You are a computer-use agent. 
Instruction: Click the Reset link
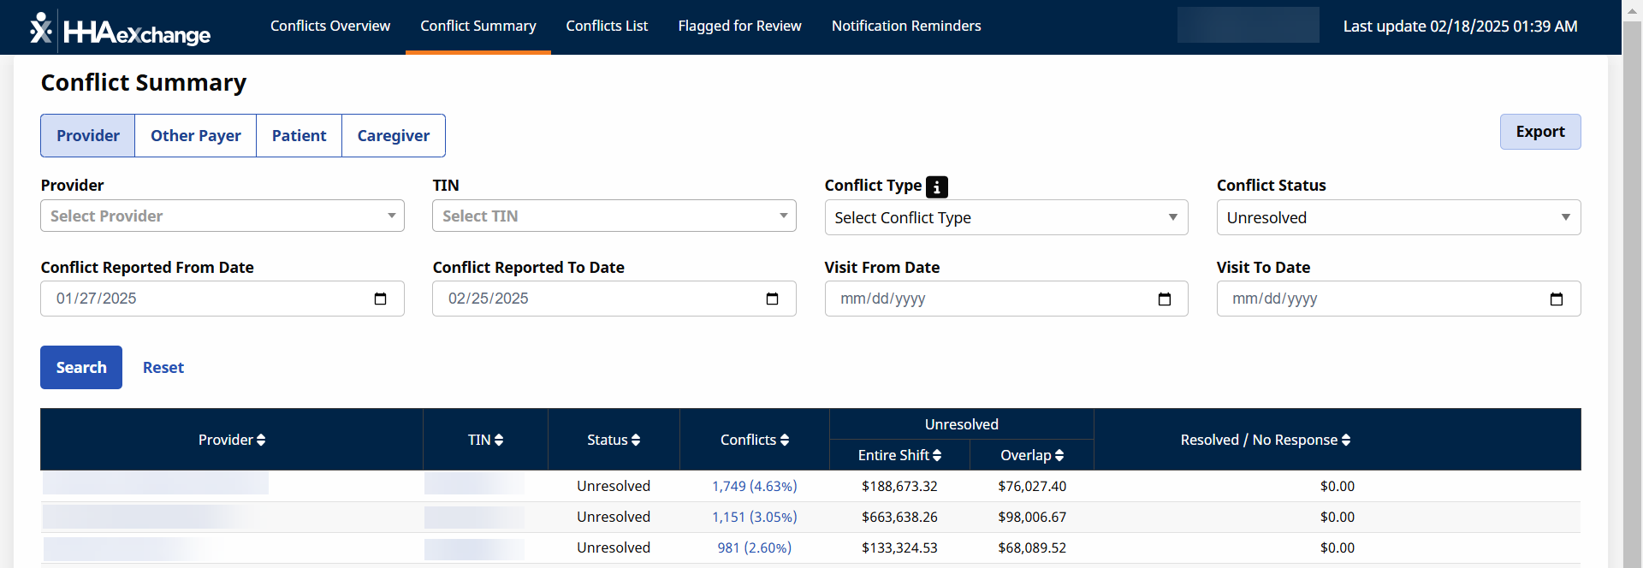coord(163,368)
